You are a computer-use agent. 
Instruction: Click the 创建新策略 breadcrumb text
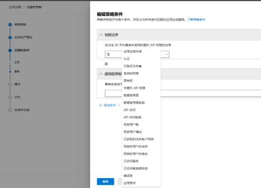[34, 7]
